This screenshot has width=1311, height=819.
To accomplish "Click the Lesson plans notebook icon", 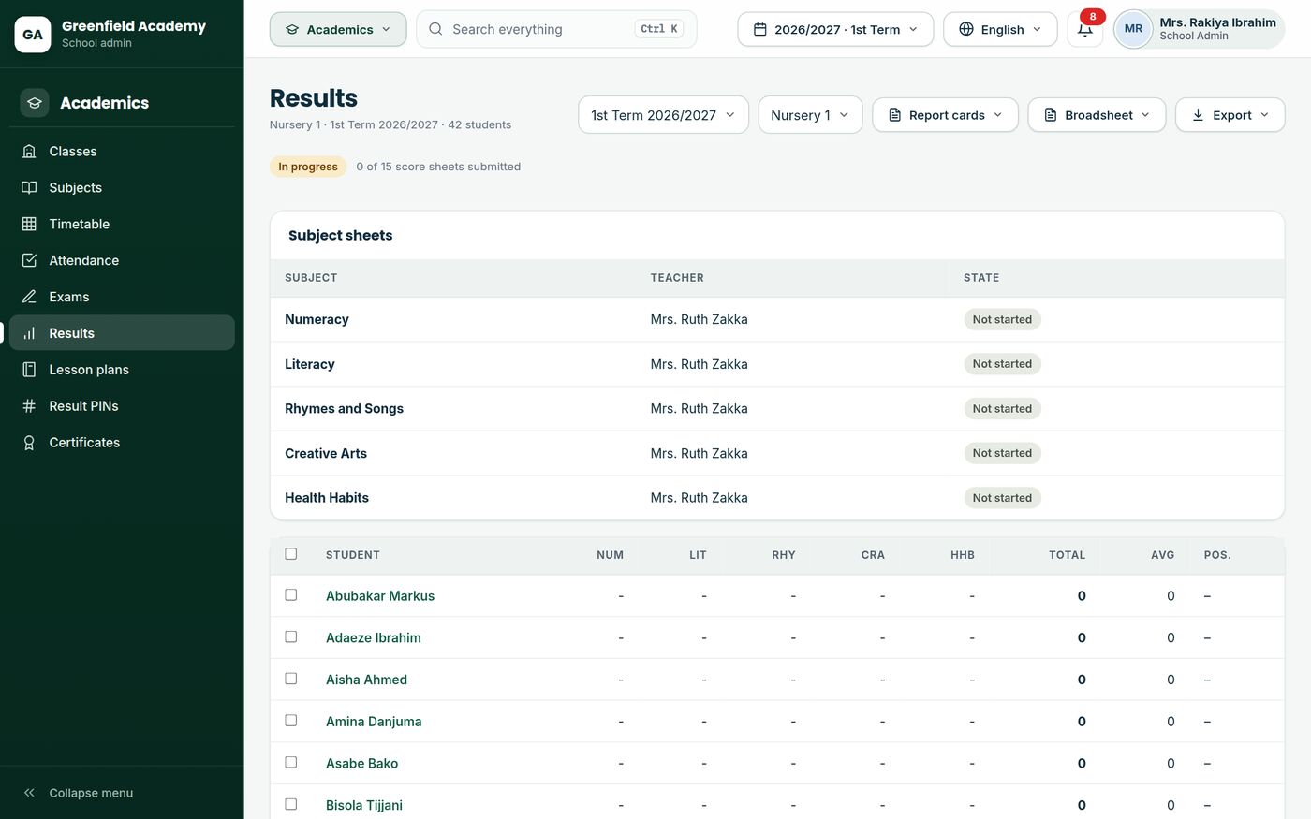I will [x=29, y=370].
